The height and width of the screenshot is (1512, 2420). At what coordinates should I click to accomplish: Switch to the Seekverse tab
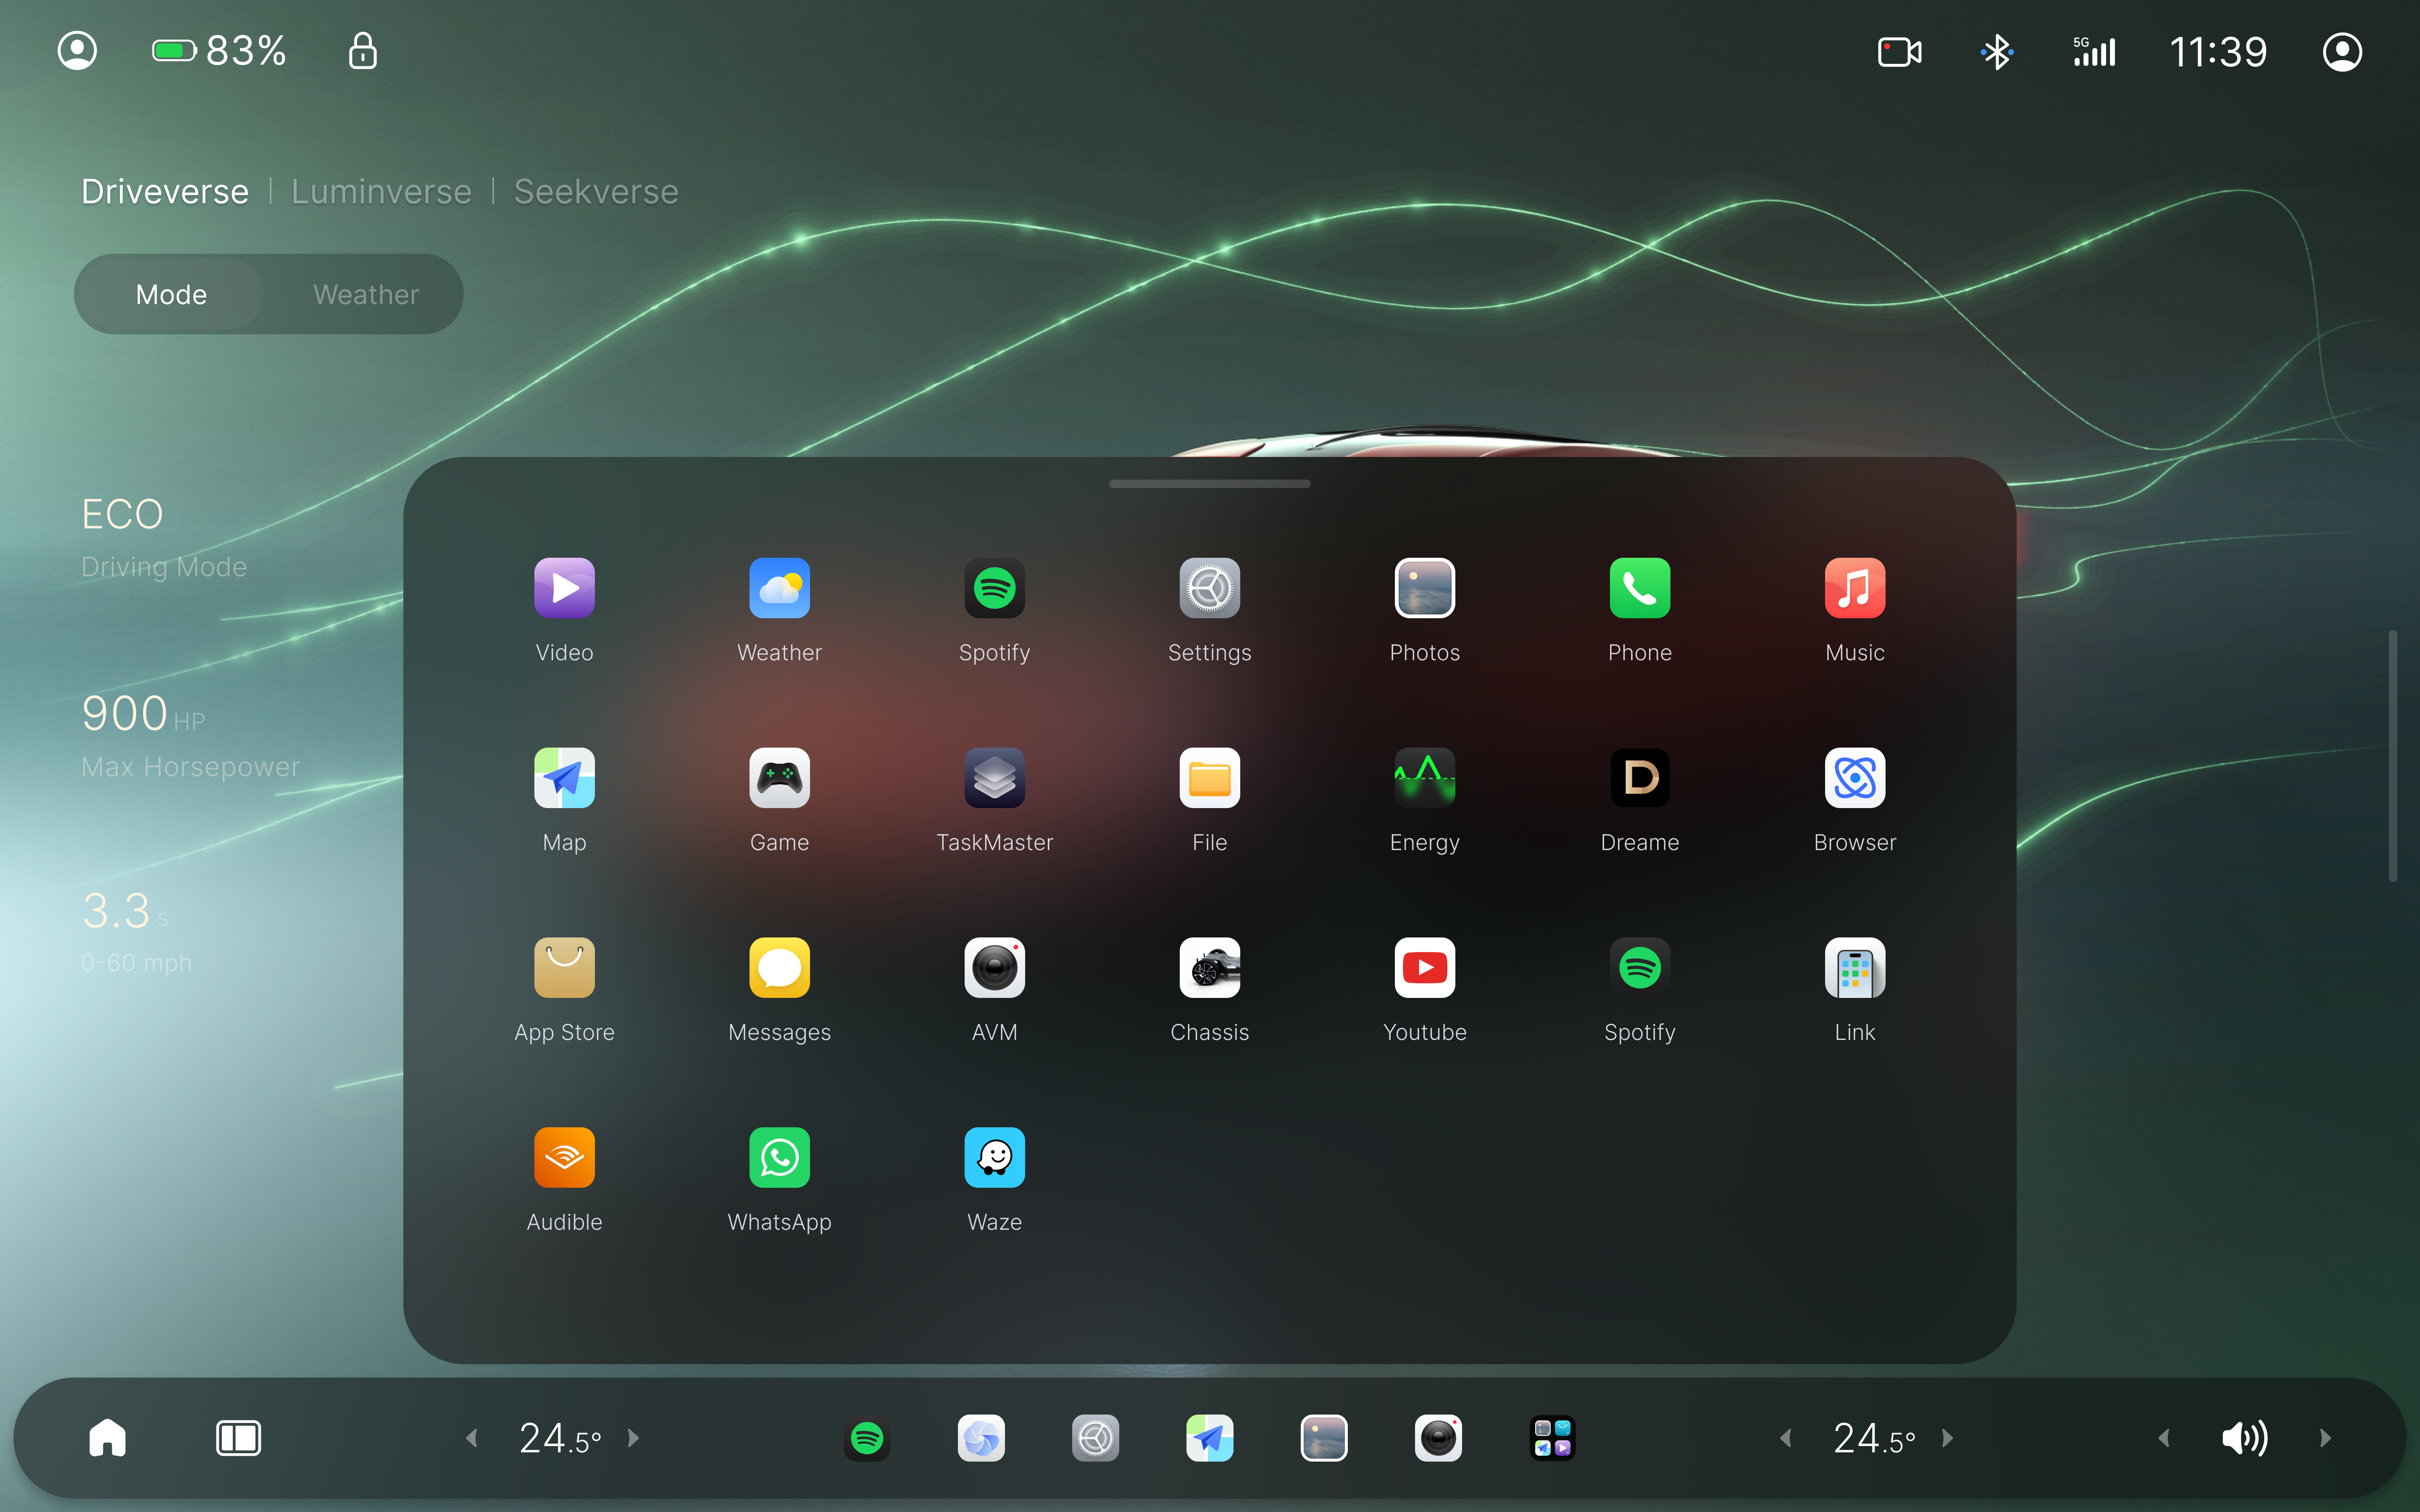[x=596, y=191]
